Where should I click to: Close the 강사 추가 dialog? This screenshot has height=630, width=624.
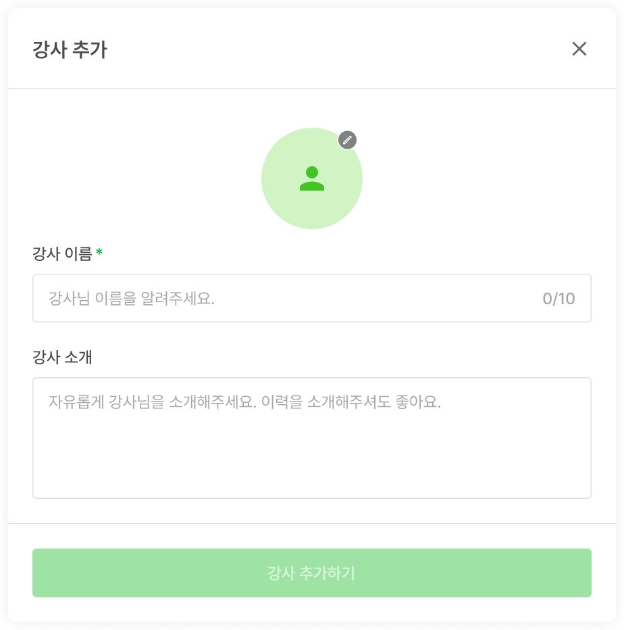[x=579, y=49]
